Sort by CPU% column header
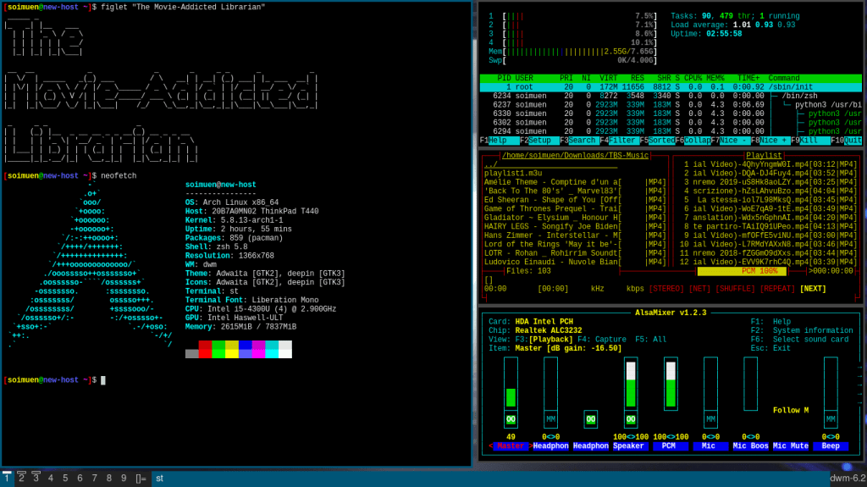Screen dimensions: 867x487 click(692, 78)
